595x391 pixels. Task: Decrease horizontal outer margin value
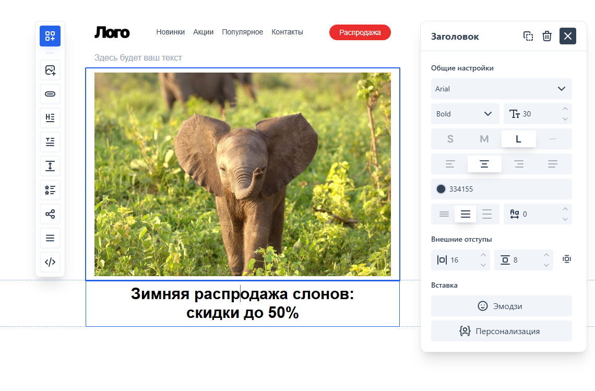click(x=483, y=265)
